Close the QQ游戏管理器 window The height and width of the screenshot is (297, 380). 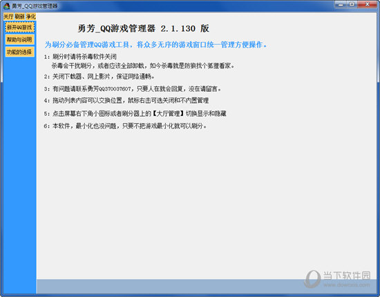click(368, 4)
